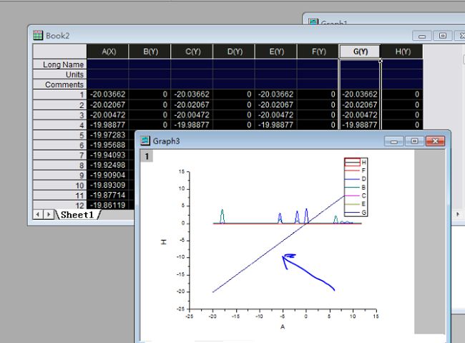The height and width of the screenshot is (343, 465).
Task: Click cell -19.86119 in row 12
Action: tap(107, 205)
